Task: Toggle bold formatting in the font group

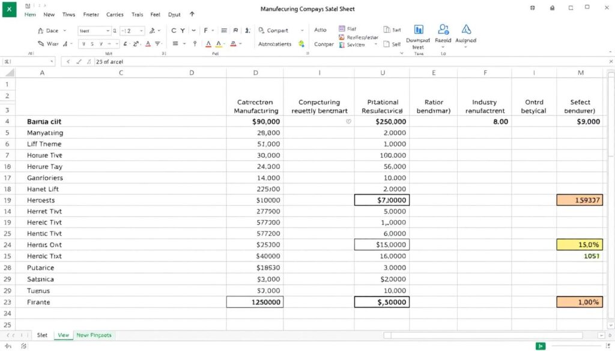Action: (83, 43)
